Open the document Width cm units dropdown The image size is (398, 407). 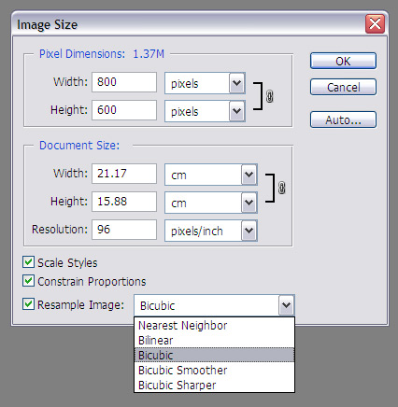pyautogui.click(x=211, y=175)
